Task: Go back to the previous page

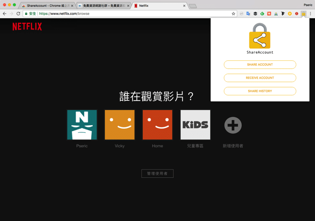Action: coord(4,14)
